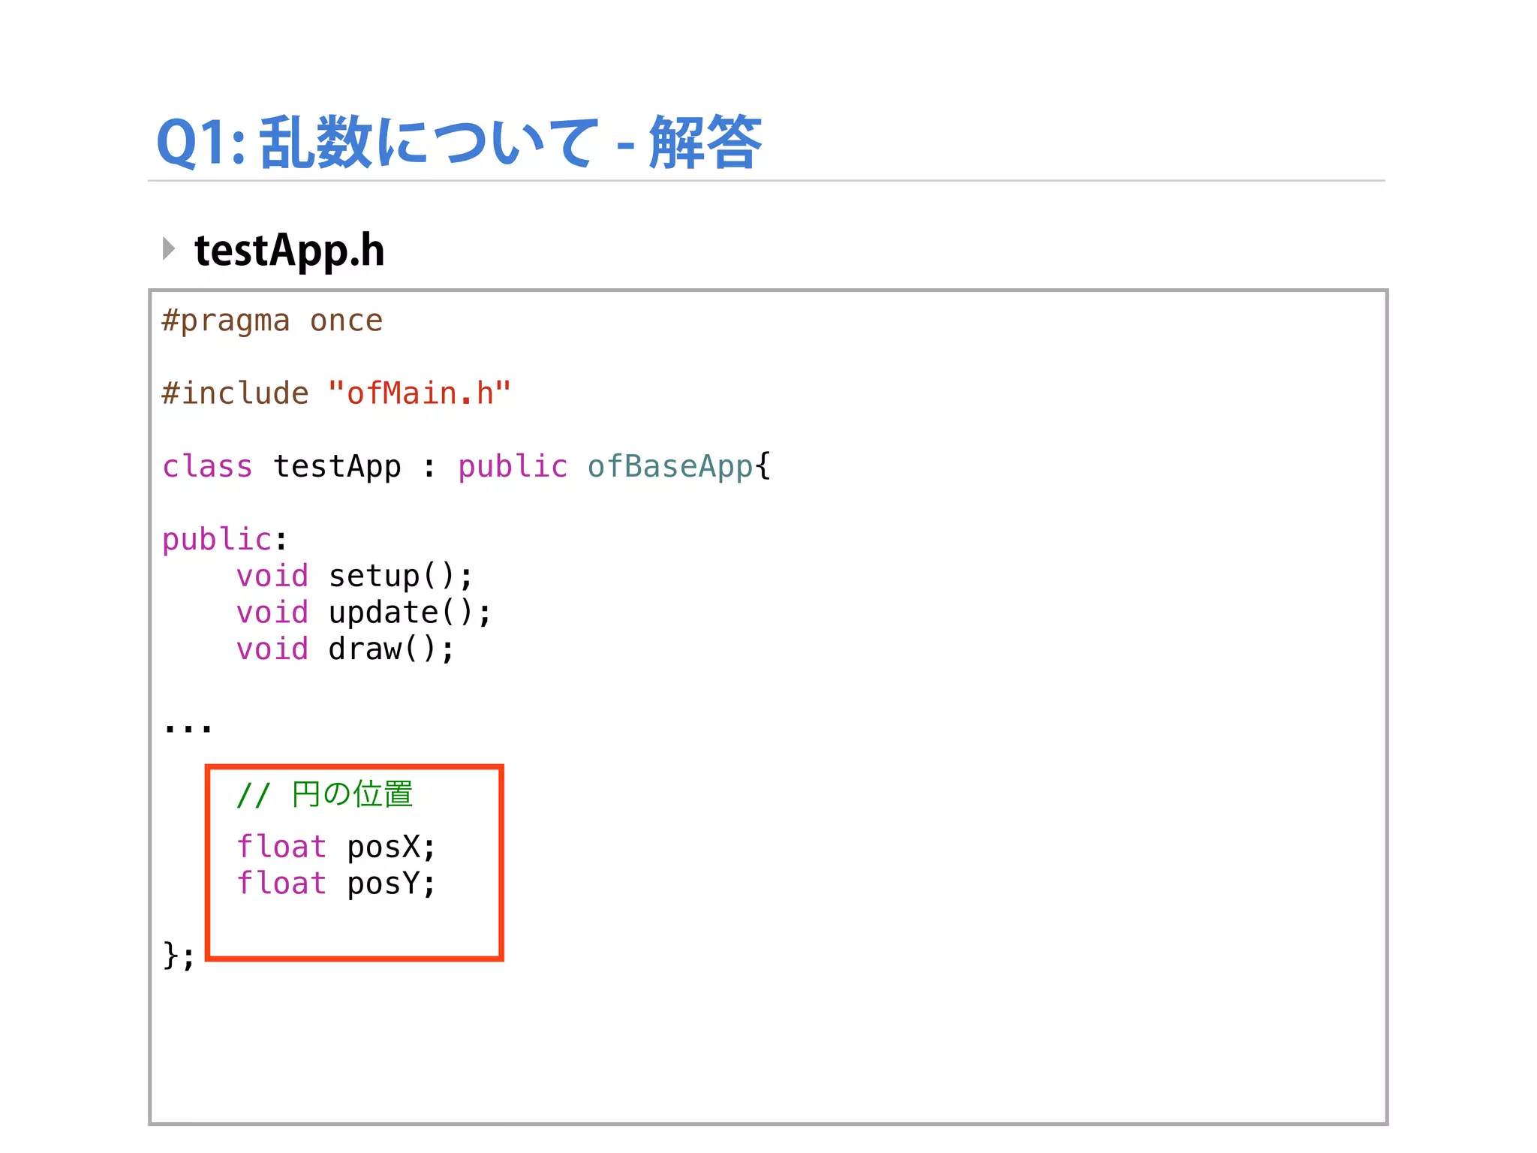This screenshot has width=1537, height=1153.
Task: Select the 'float posY;' declaration
Action: click(336, 884)
